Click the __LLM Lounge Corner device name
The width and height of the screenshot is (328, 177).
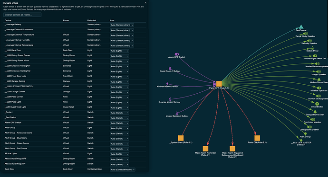click(15, 92)
